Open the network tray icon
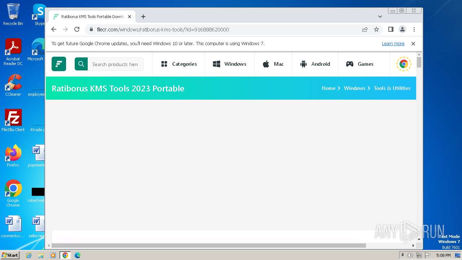462x260 pixels. tap(419, 255)
